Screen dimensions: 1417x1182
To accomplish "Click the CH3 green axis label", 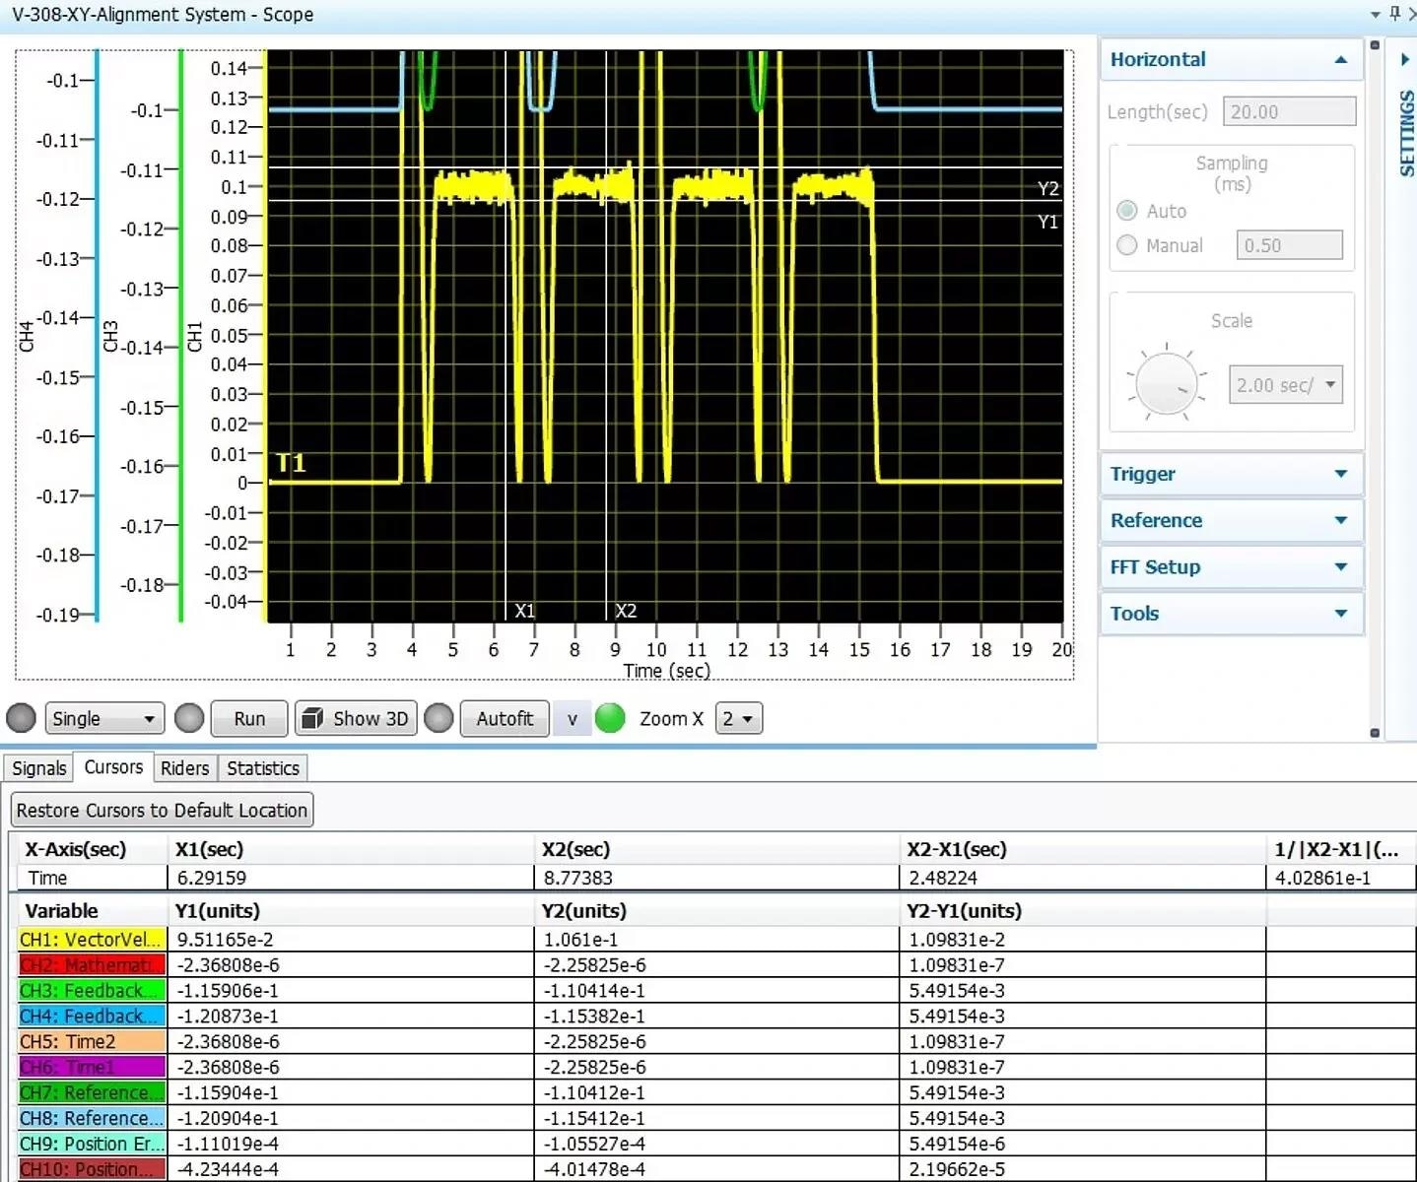I will tap(110, 336).
